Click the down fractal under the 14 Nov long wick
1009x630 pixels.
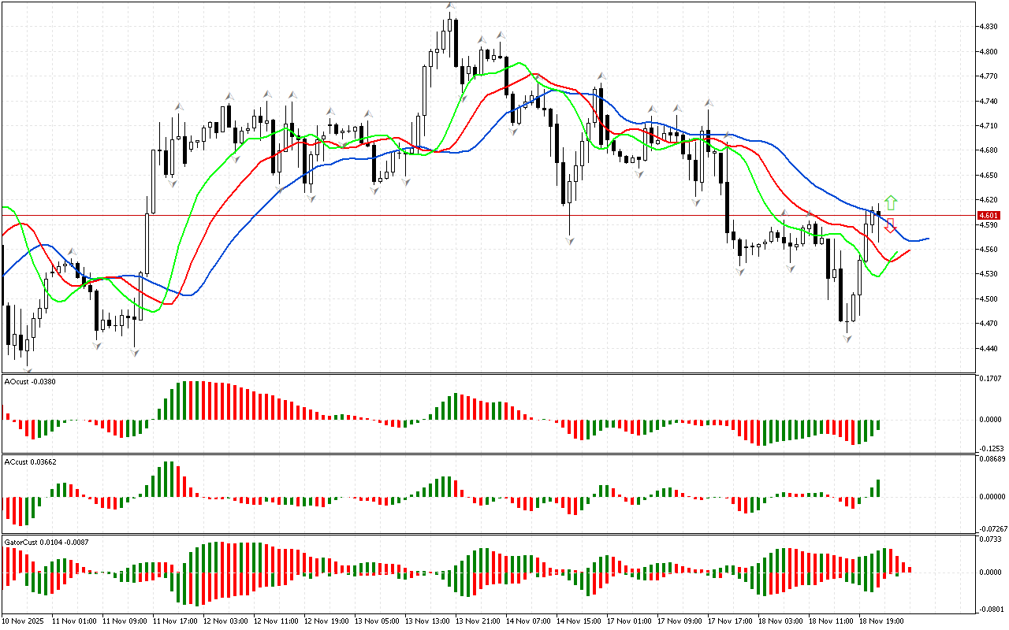[x=568, y=240]
